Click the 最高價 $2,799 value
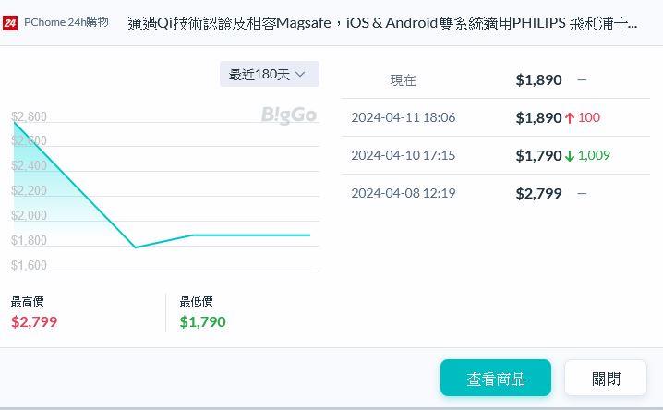Screen dimensions: 663x410 pos(34,322)
